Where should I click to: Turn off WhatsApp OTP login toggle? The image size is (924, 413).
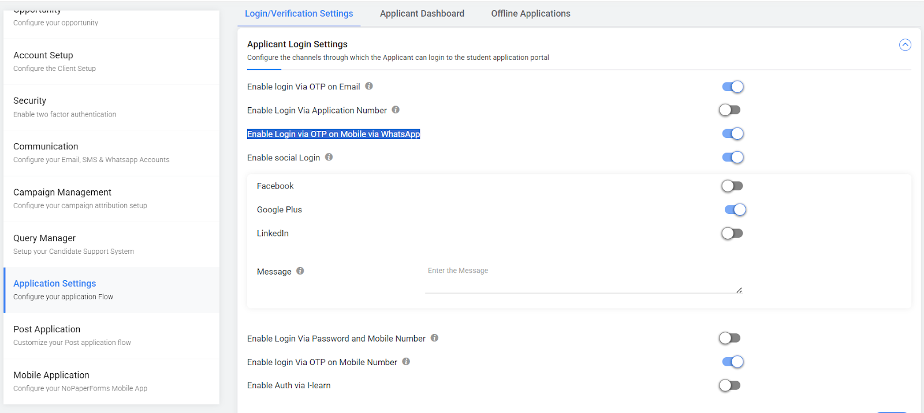coord(732,134)
